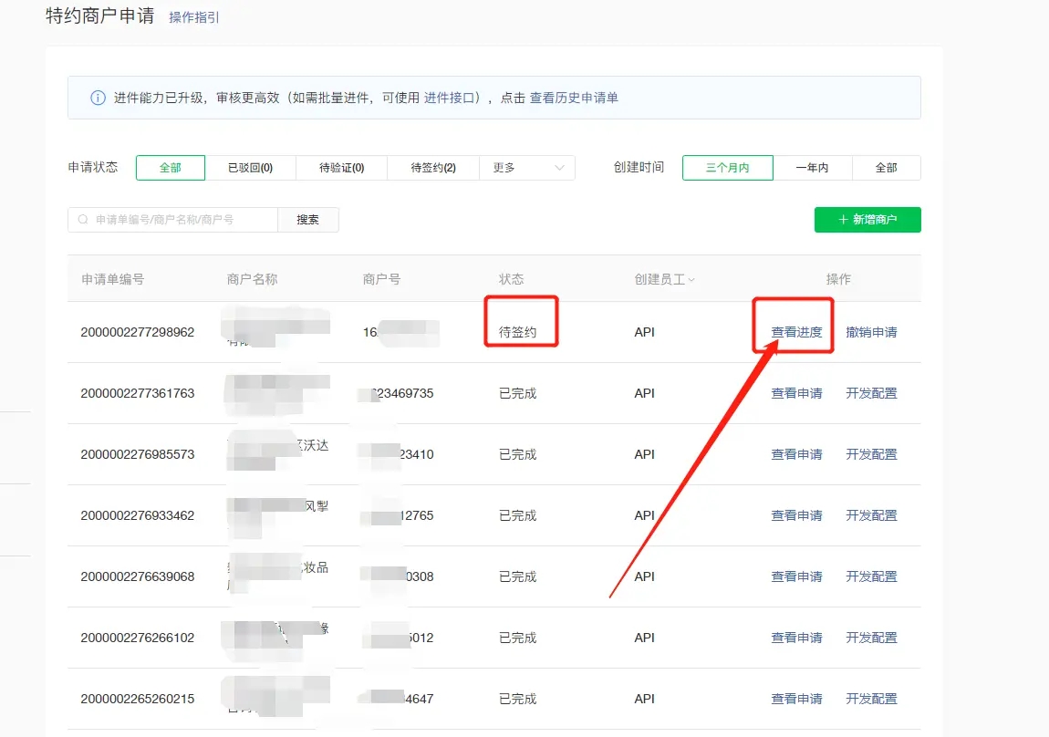Click the green 新增商户 button
1049x737 pixels.
coord(867,220)
